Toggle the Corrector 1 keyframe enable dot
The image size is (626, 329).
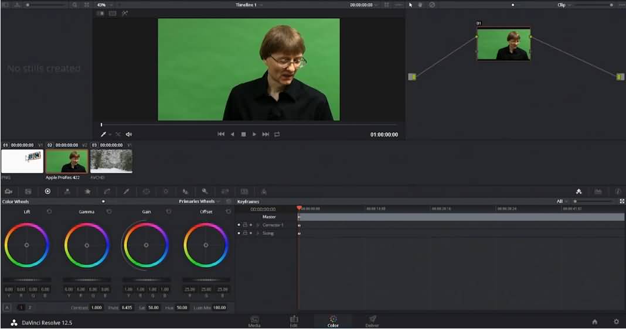click(239, 225)
